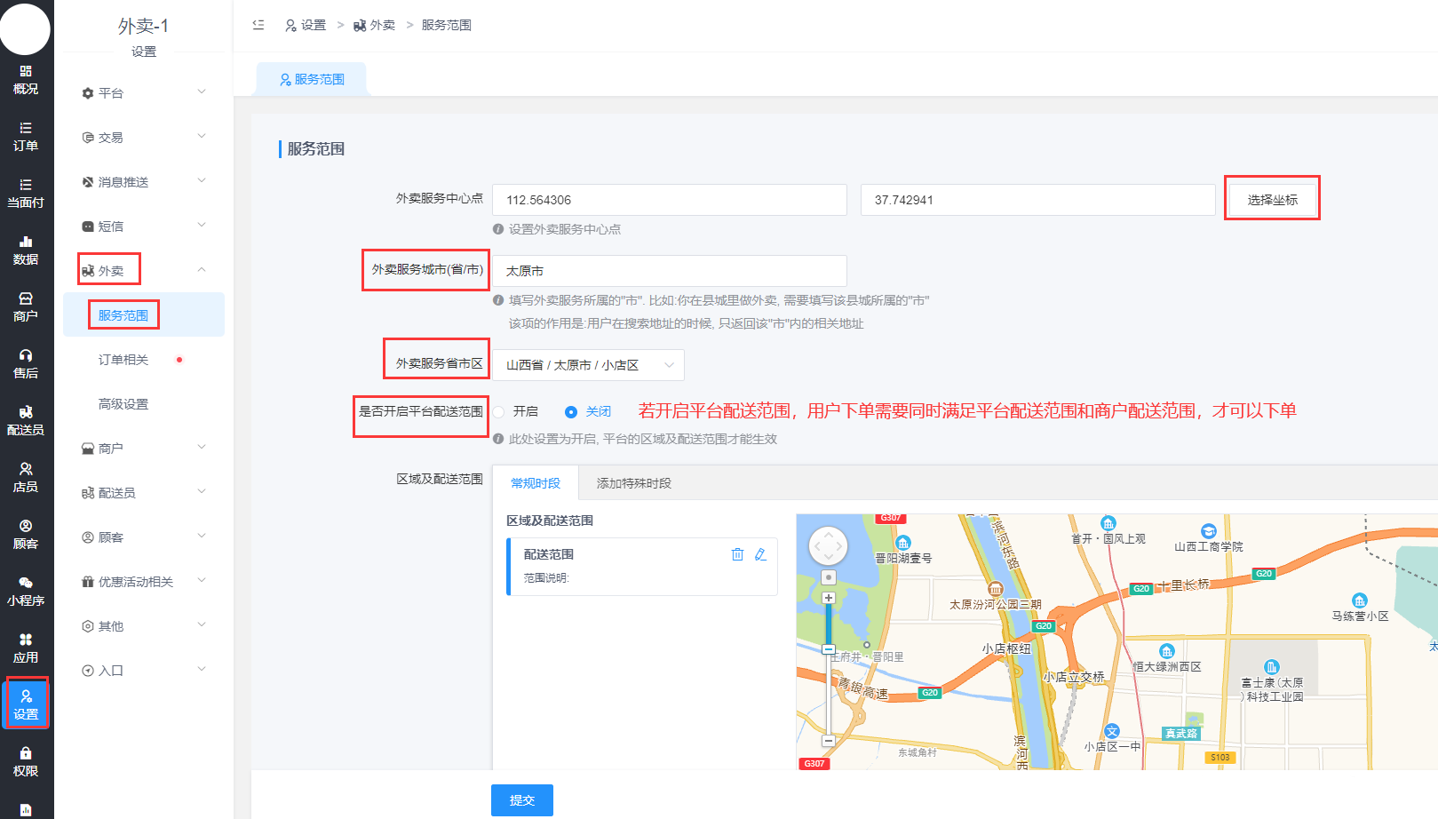Open the 应用 apps sidebar icon

click(26, 648)
